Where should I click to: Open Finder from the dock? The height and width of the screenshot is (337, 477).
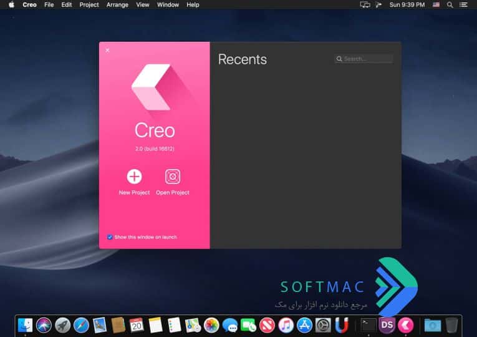(x=25, y=325)
